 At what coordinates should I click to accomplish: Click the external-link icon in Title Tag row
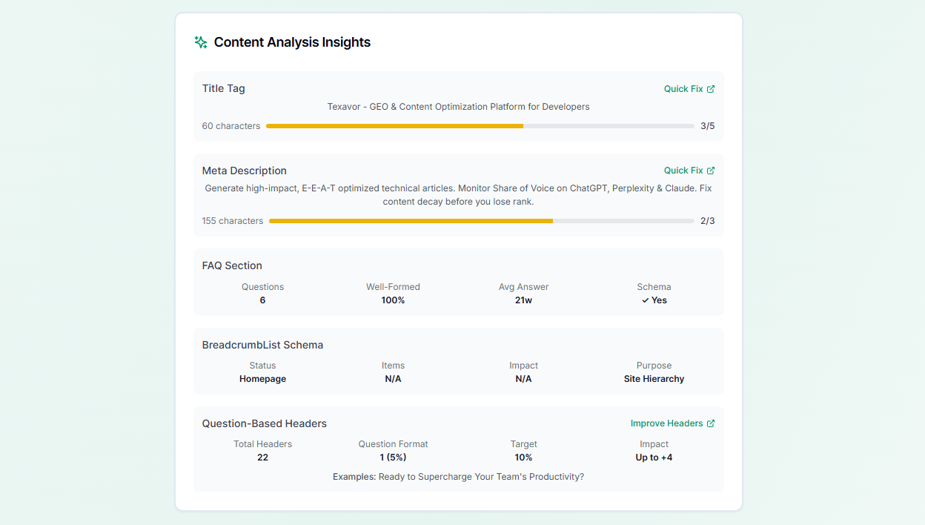tap(711, 89)
